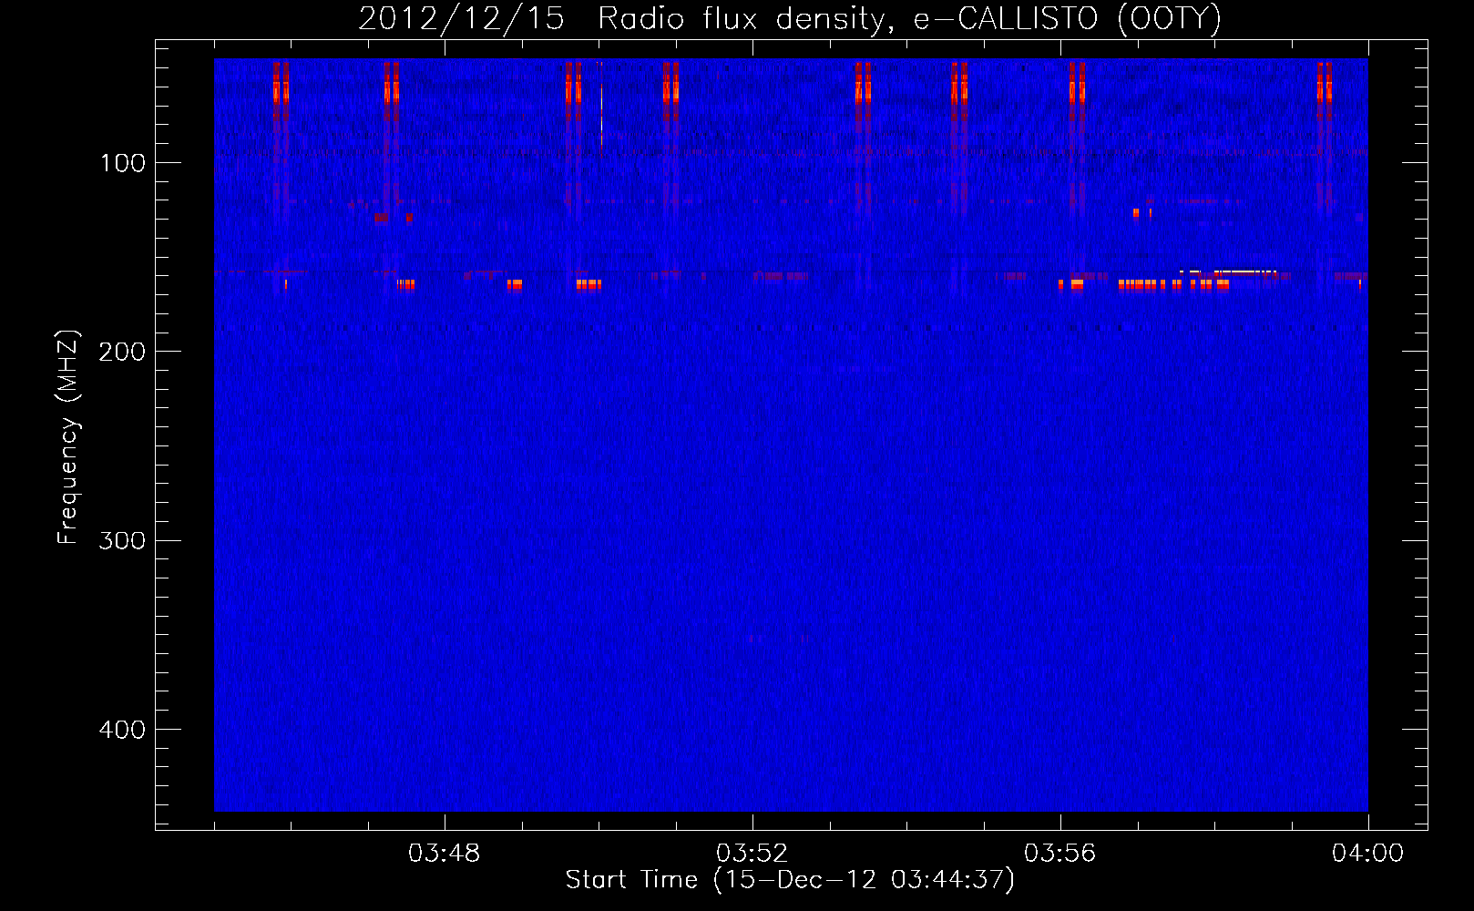Click the plot title "2012/12/15 Radio flux density, e-CALLISTO (OOTY)"

coord(789,18)
